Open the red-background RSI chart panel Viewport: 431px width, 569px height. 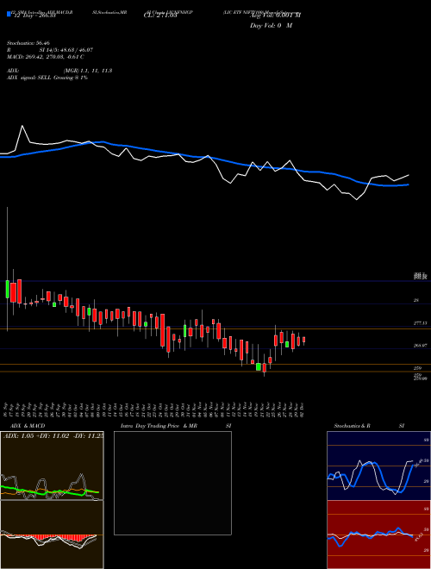378,535
